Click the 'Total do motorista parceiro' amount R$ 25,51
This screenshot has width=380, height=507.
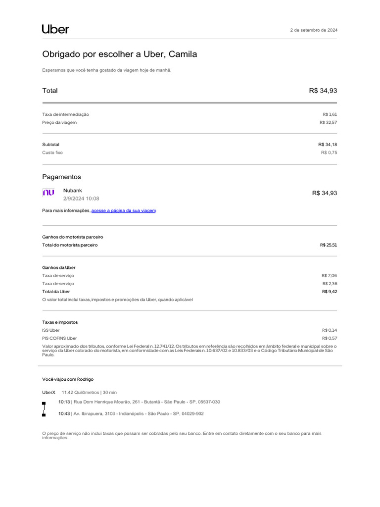pyautogui.click(x=329, y=245)
